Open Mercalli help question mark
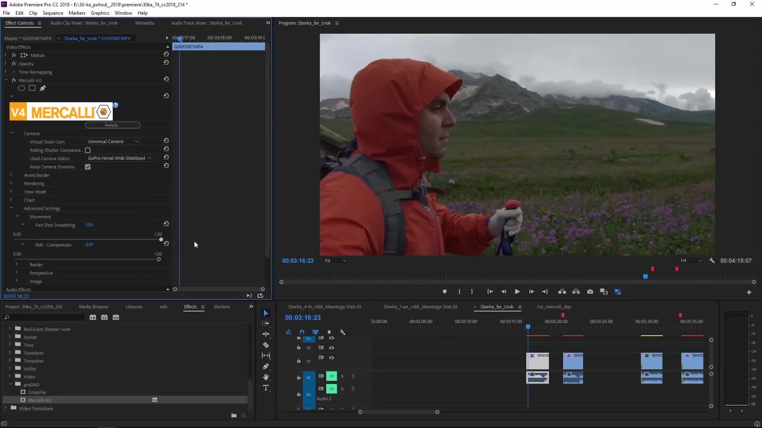This screenshot has width=762, height=428. (x=115, y=105)
